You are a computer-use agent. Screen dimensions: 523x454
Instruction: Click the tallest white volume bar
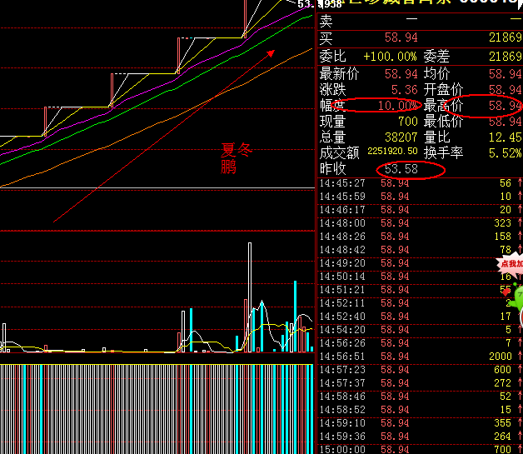pyautogui.click(x=249, y=296)
